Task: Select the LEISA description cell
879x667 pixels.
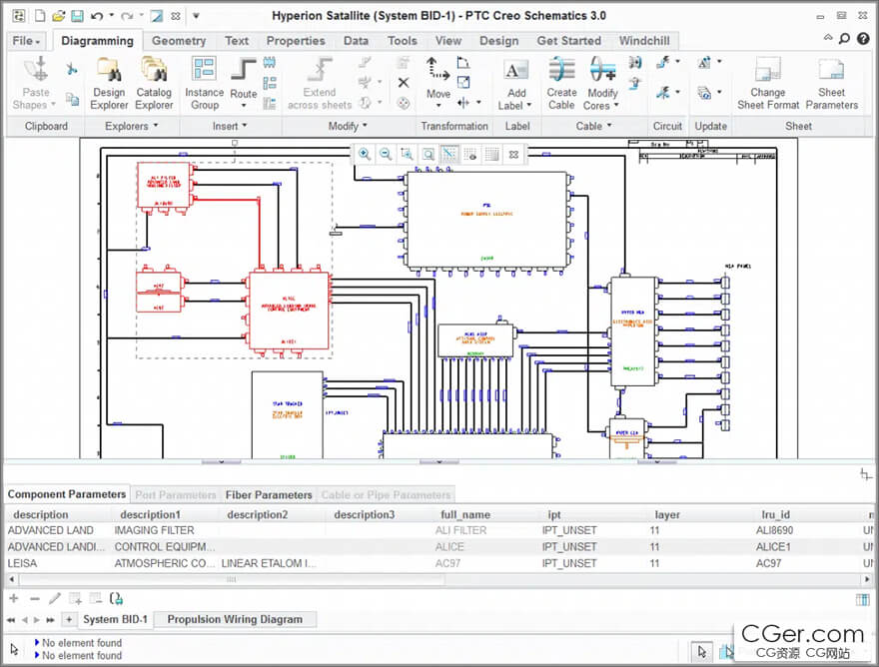Action: click(x=22, y=563)
